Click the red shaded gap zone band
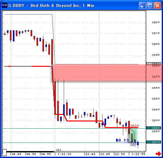The height and width of the screenshot is (158, 163). 107,73
